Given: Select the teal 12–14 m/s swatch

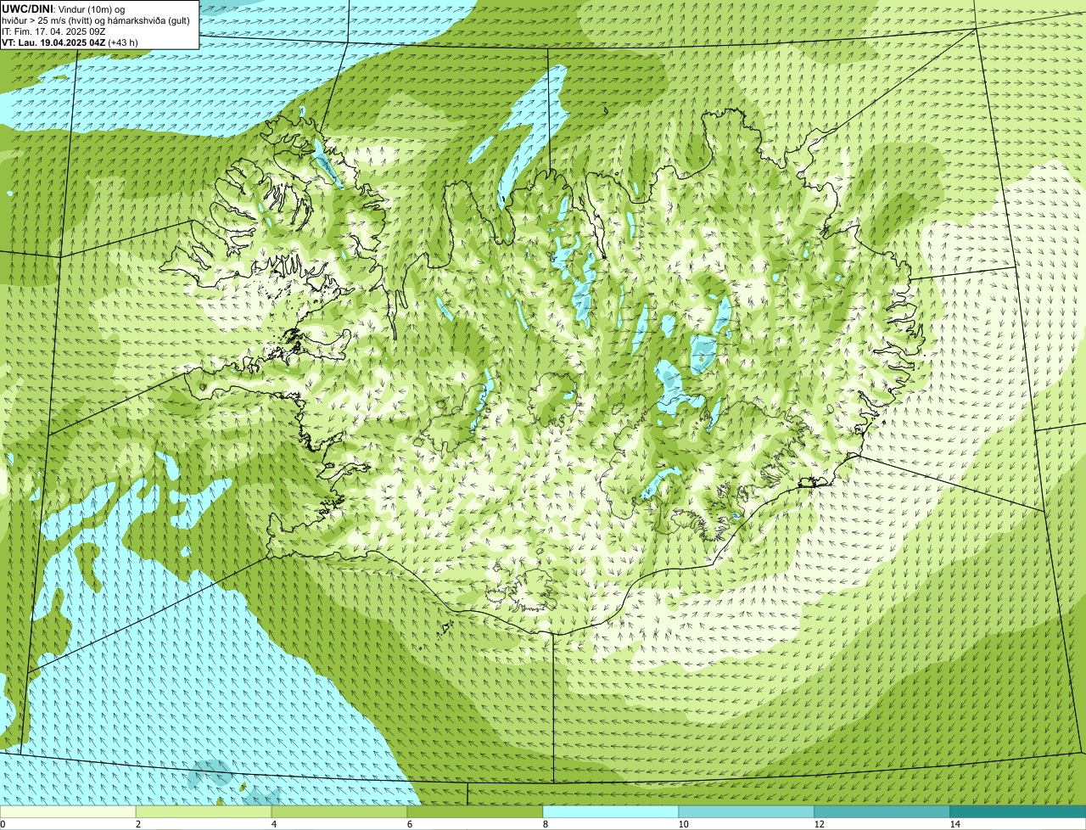Looking at the screenshot, I should click(882, 811).
